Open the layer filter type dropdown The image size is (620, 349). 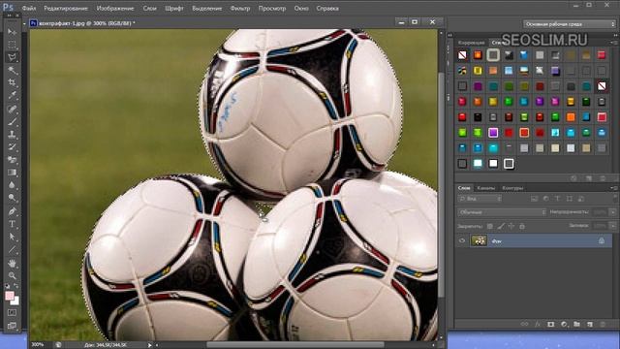(x=480, y=199)
